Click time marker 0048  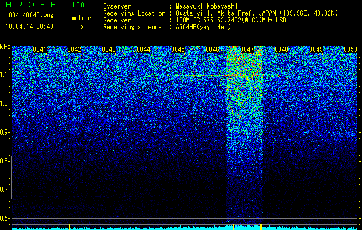[281, 49]
